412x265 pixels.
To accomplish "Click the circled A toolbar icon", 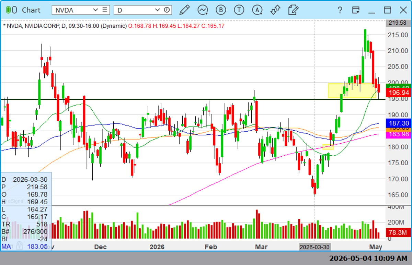I will (257, 10).
